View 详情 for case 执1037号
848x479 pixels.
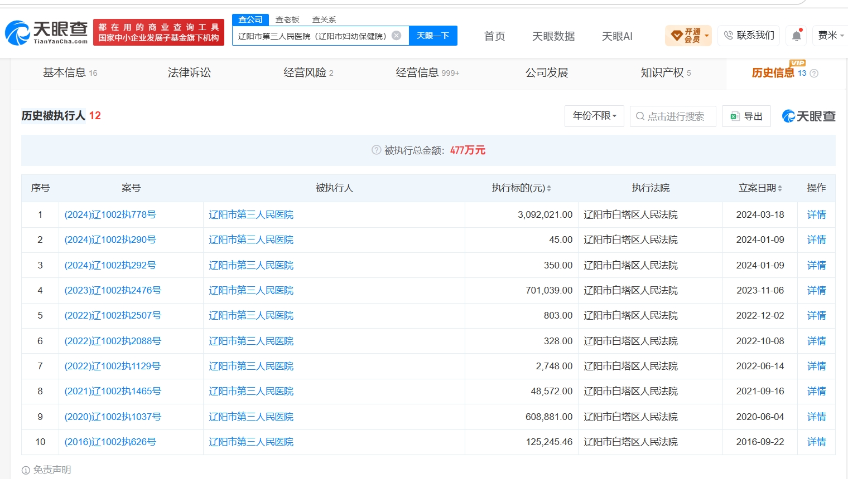click(x=816, y=417)
